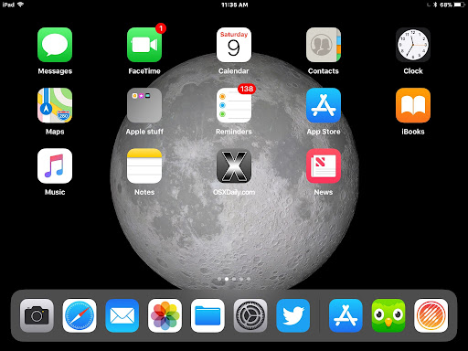Viewport: 468px width, 351px height.
Task: Open the Contacts app
Action: [x=324, y=45]
